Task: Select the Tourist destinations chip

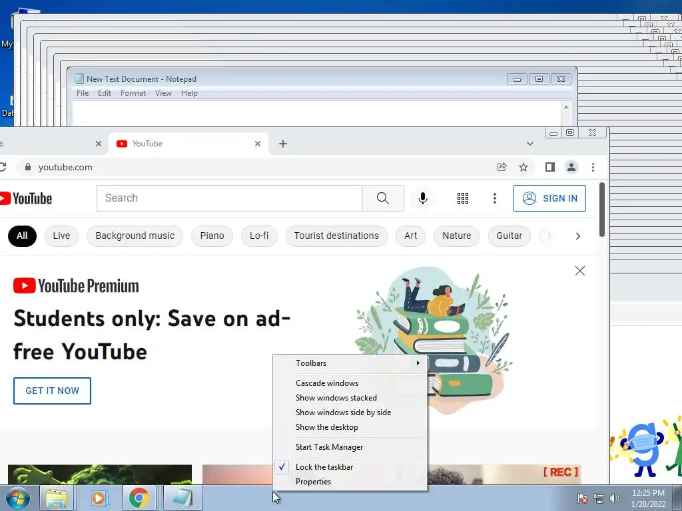Action: (x=336, y=236)
